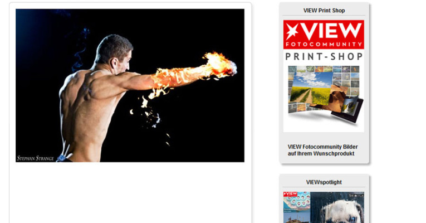The height and width of the screenshot is (223, 426).
Task: Click the Stephan Strange watermark on photo
Action: (35, 158)
